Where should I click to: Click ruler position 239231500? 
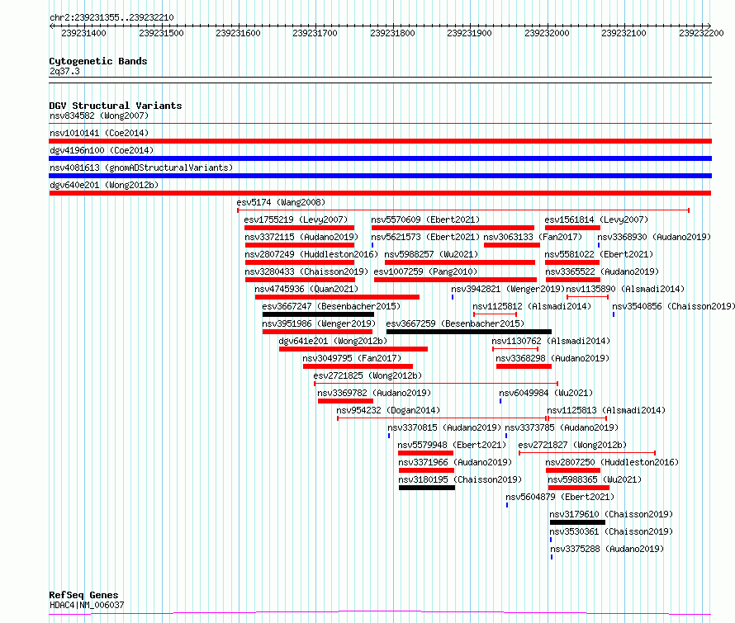[161, 33]
